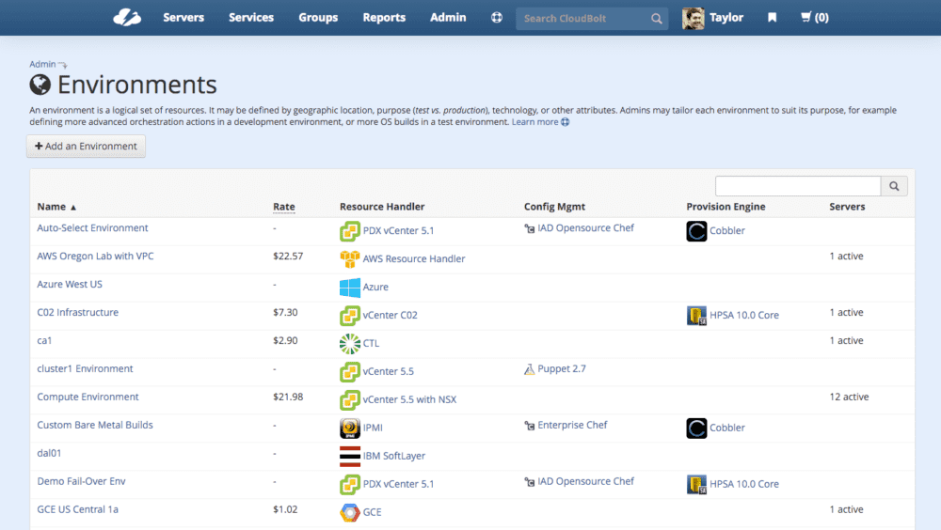Open the Servers menu
Image resolution: width=941 pixels, height=530 pixels.
pyautogui.click(x=183, y=17)
